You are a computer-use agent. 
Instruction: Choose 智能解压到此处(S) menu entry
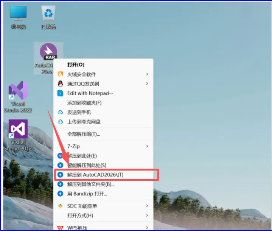pyautogui.click(x=103, y=165)
